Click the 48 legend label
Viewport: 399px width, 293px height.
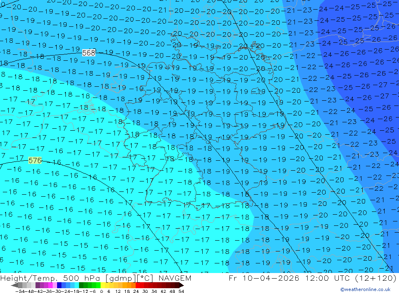coord(172,291)
